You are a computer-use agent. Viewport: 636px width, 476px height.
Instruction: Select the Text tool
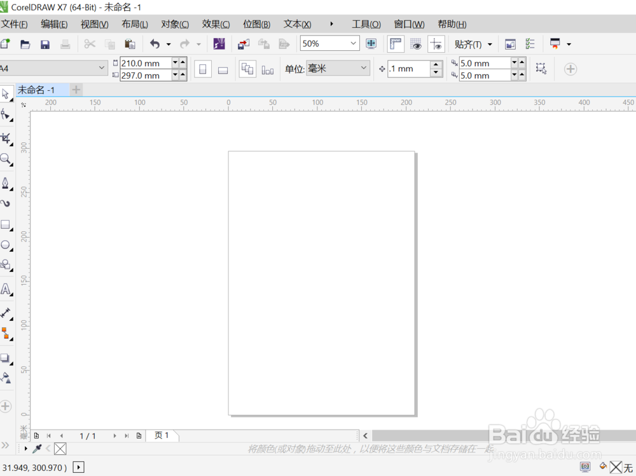[5, 289]
